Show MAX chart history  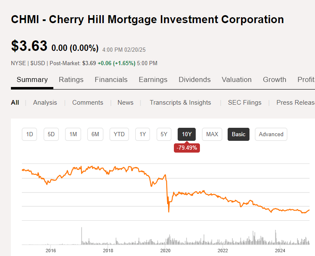coord(212,134)
